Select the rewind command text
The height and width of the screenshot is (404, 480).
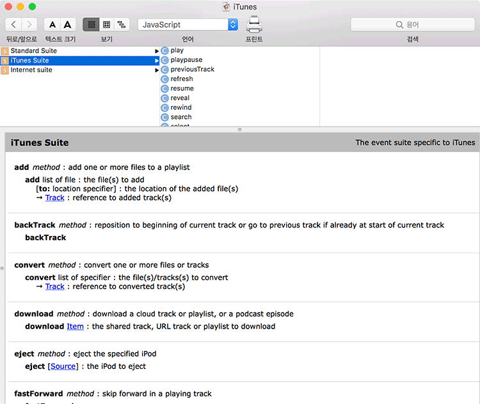181,107
